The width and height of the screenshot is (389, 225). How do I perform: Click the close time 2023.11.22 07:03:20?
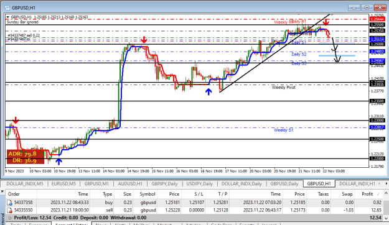point(262,203)
